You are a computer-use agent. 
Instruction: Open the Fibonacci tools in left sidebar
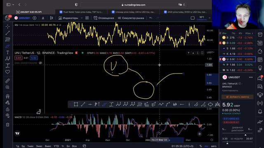pyautogui.click(x=7, y=39)
